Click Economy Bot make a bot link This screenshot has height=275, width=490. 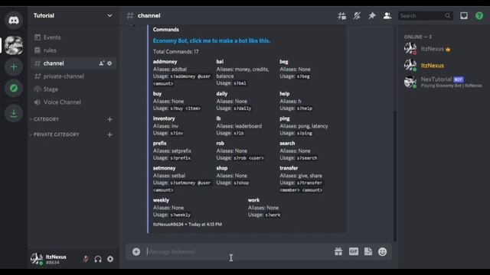[211, 40]
